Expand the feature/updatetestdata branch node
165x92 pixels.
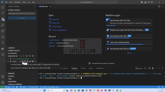(x=8, y=59)
